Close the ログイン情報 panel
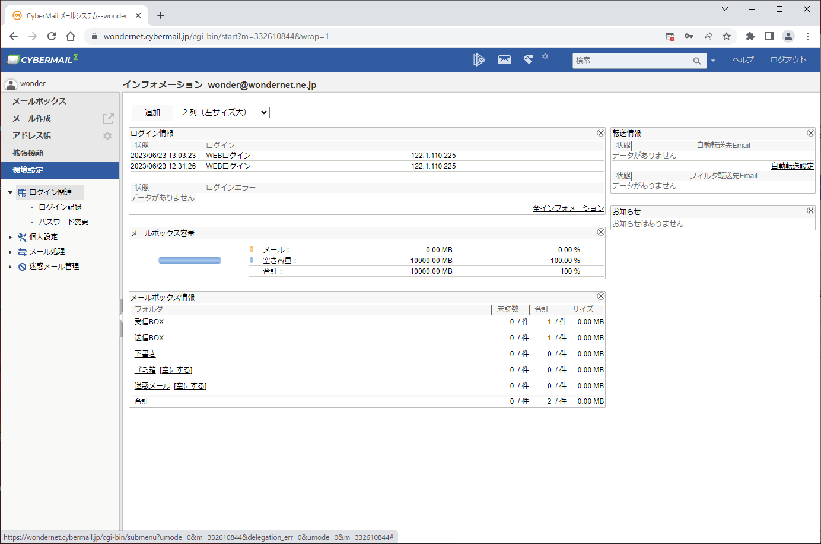The height and width of the screenshot is (544, 821). pyautogui.click(x=601, y=133)
